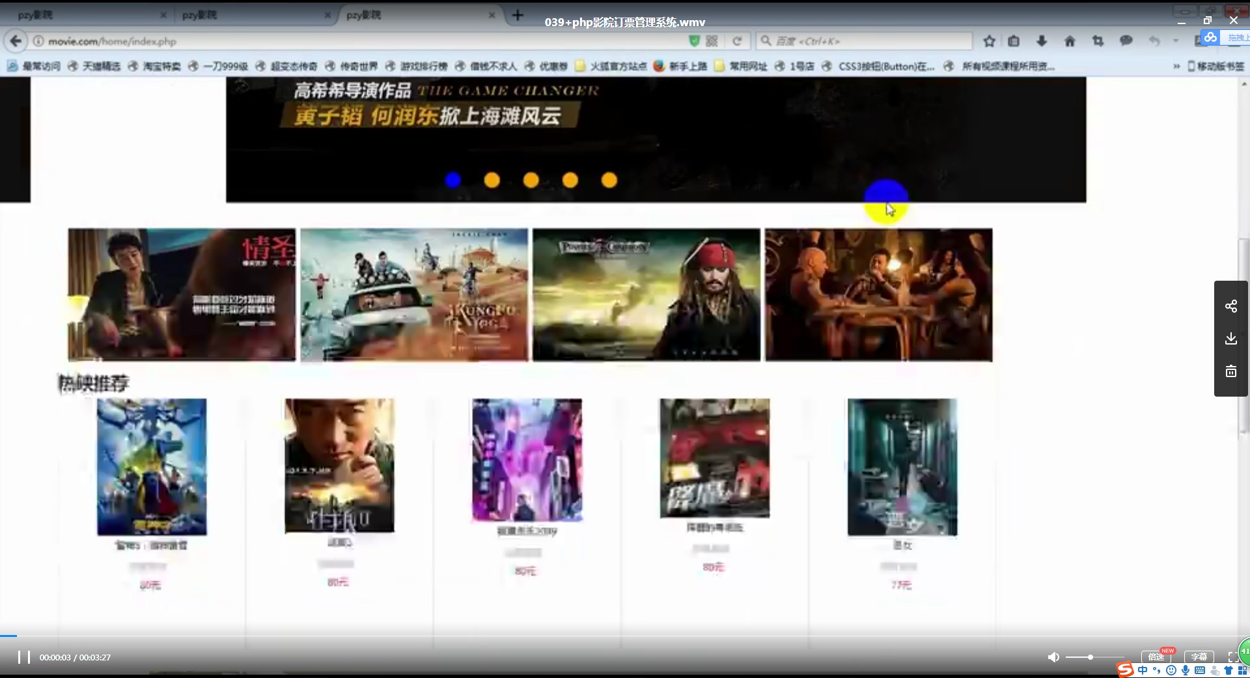The width and height of the screenshot is (1250, 678).
Task: Click the screenshot crop icon
Action: tap(1098, 41)
